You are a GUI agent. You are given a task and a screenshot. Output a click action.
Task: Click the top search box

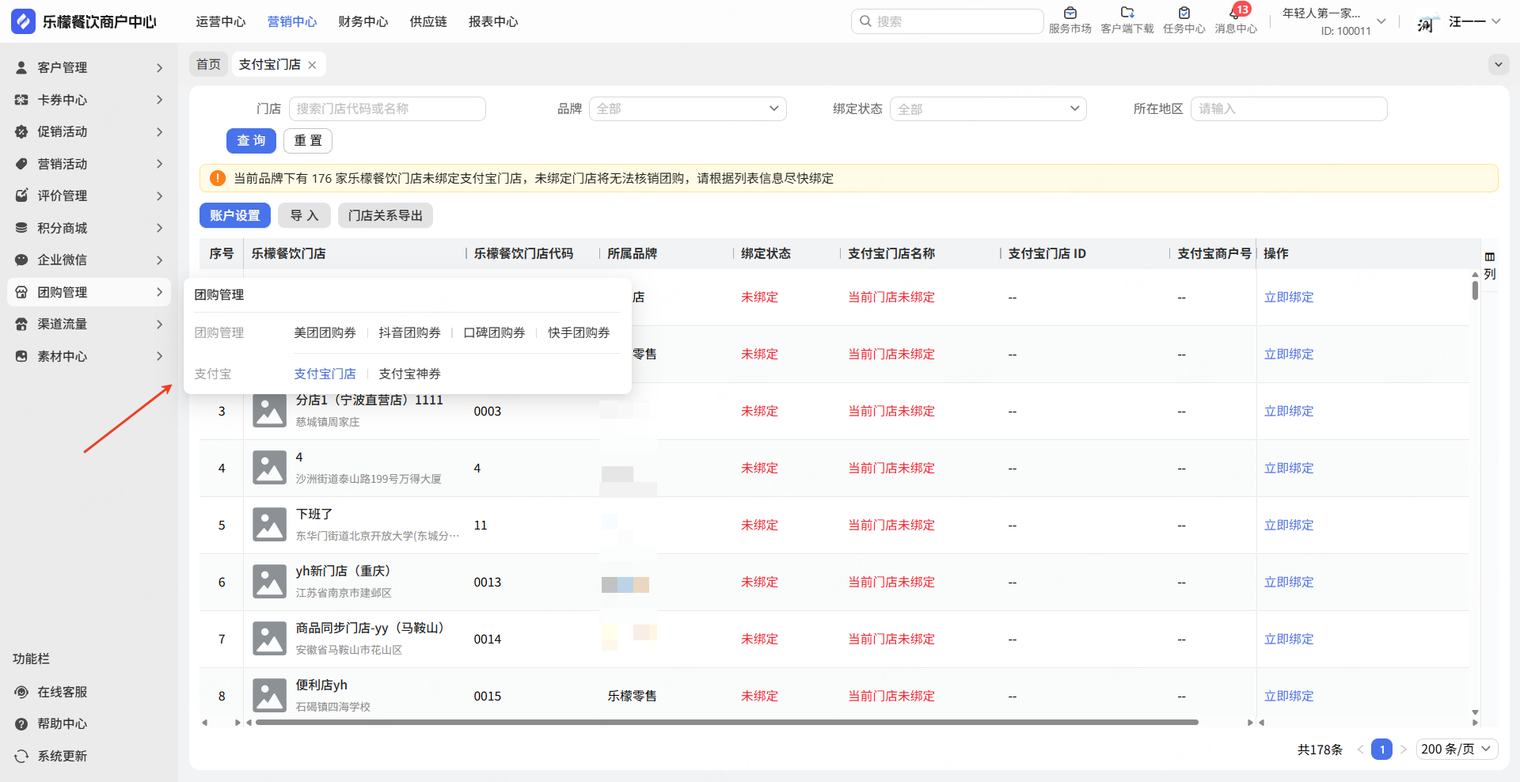(948, 21)
